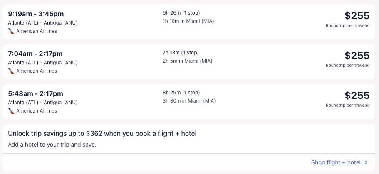Click the 7h 13m (1 stop) duration
The height and width of the screenshot is (174, 379).
pos(181,53)
